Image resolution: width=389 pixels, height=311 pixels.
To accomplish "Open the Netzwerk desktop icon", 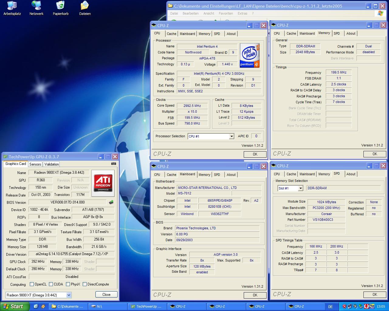I will 36,8.
